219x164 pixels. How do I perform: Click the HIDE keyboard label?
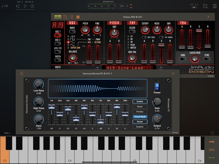(7, 133)
